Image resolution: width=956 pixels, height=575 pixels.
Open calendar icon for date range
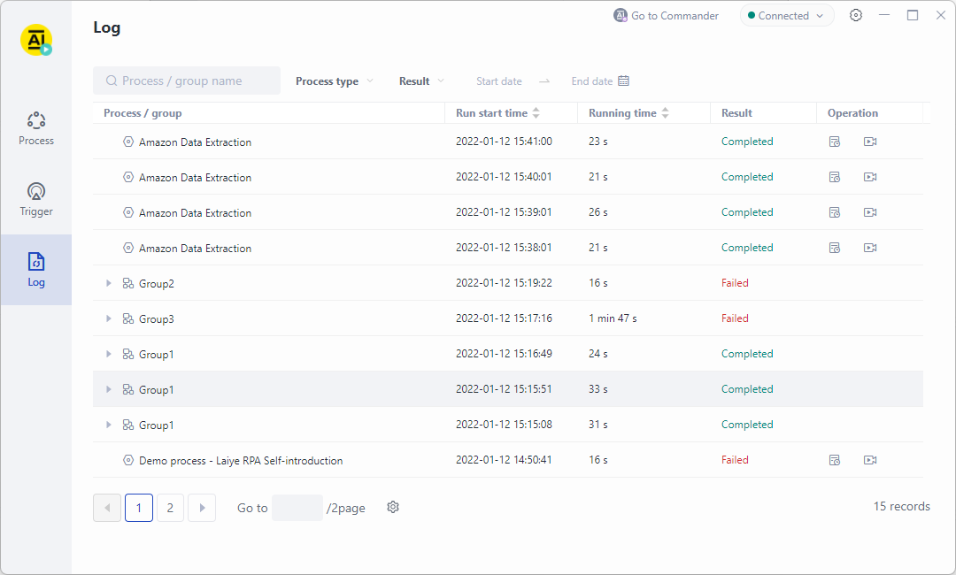click(623, 80)
